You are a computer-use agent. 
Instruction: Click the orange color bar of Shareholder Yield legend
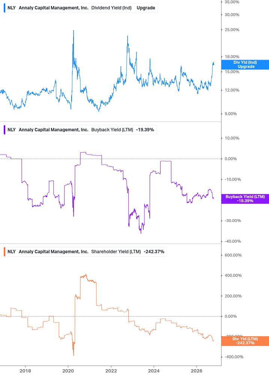(x=5, y=252)
